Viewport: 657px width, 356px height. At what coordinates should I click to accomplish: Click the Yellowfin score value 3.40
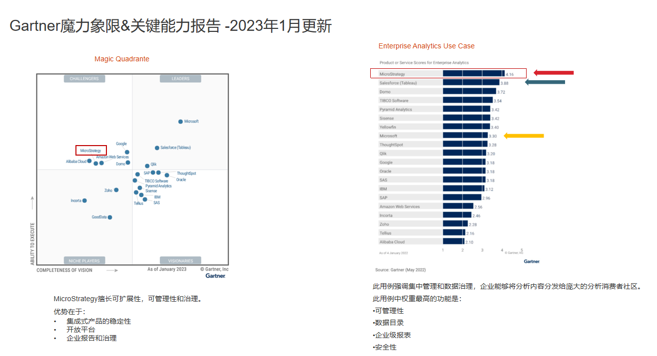click(x=495, y=128)
